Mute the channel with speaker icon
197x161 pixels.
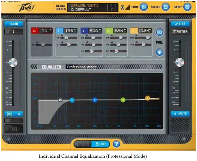pos(19,114)
